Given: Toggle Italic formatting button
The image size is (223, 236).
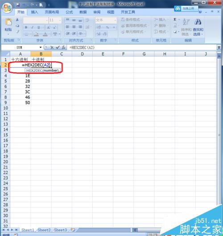Looking at the screenshot, I should click(x=33, y=27).
